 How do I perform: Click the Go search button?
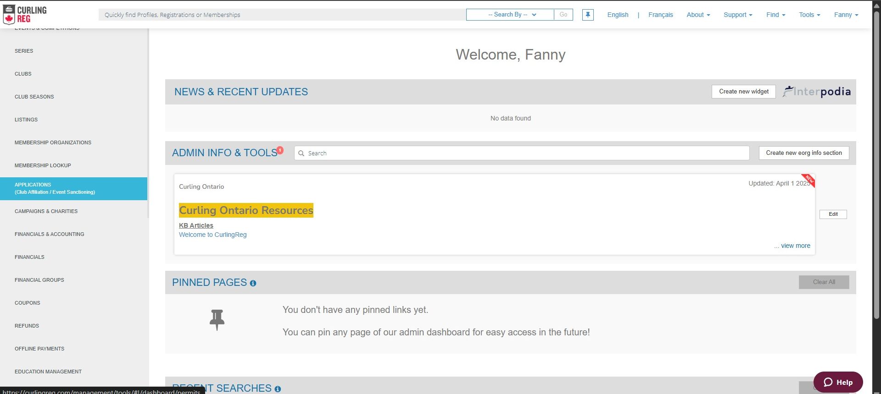pyautogui.click(x=563, y=15)
